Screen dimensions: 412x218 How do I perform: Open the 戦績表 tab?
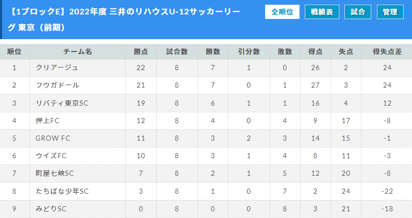322,12
